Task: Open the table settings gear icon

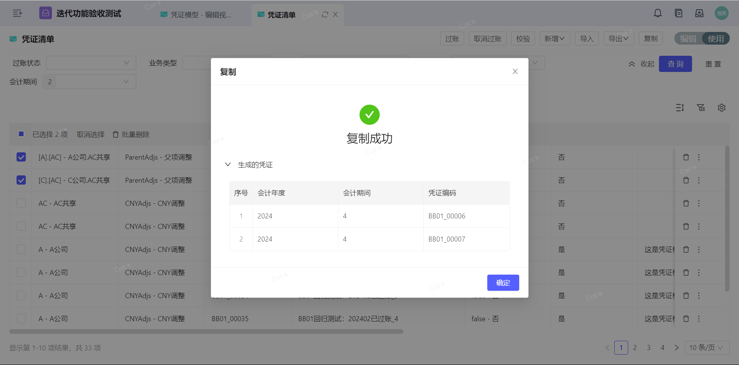Action: coord(722,108)
